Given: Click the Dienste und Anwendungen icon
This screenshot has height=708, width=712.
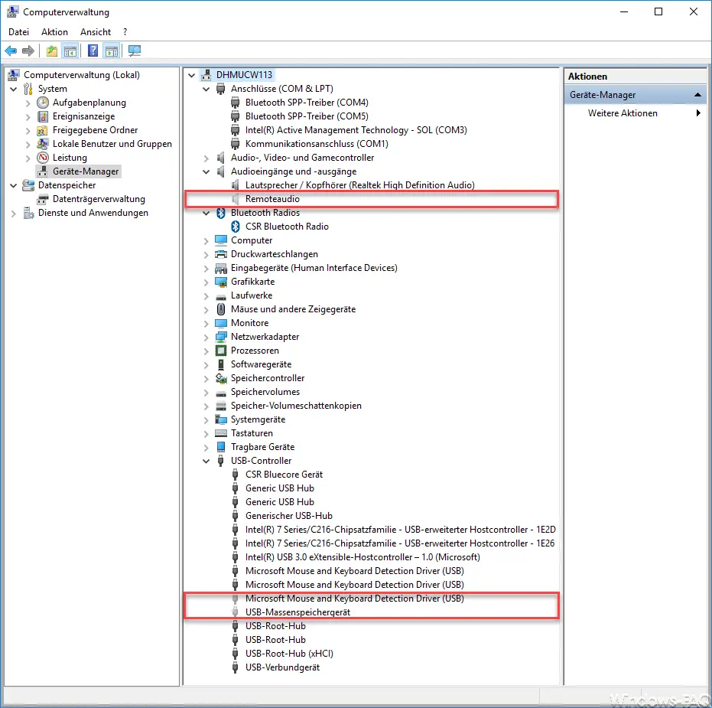Looking at the screenshot, I should (28, 213).
